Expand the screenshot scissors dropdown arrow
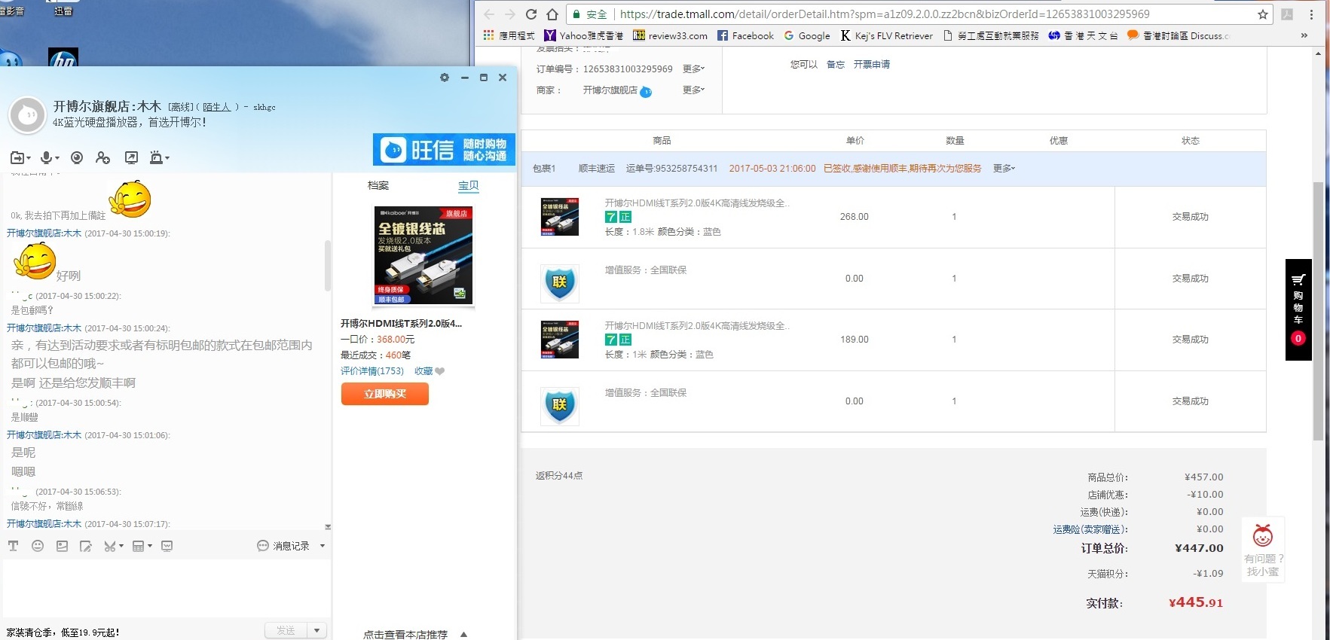 point(121,547)
